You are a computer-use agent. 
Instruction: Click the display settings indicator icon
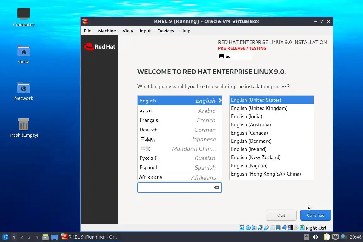pos(278,228)
